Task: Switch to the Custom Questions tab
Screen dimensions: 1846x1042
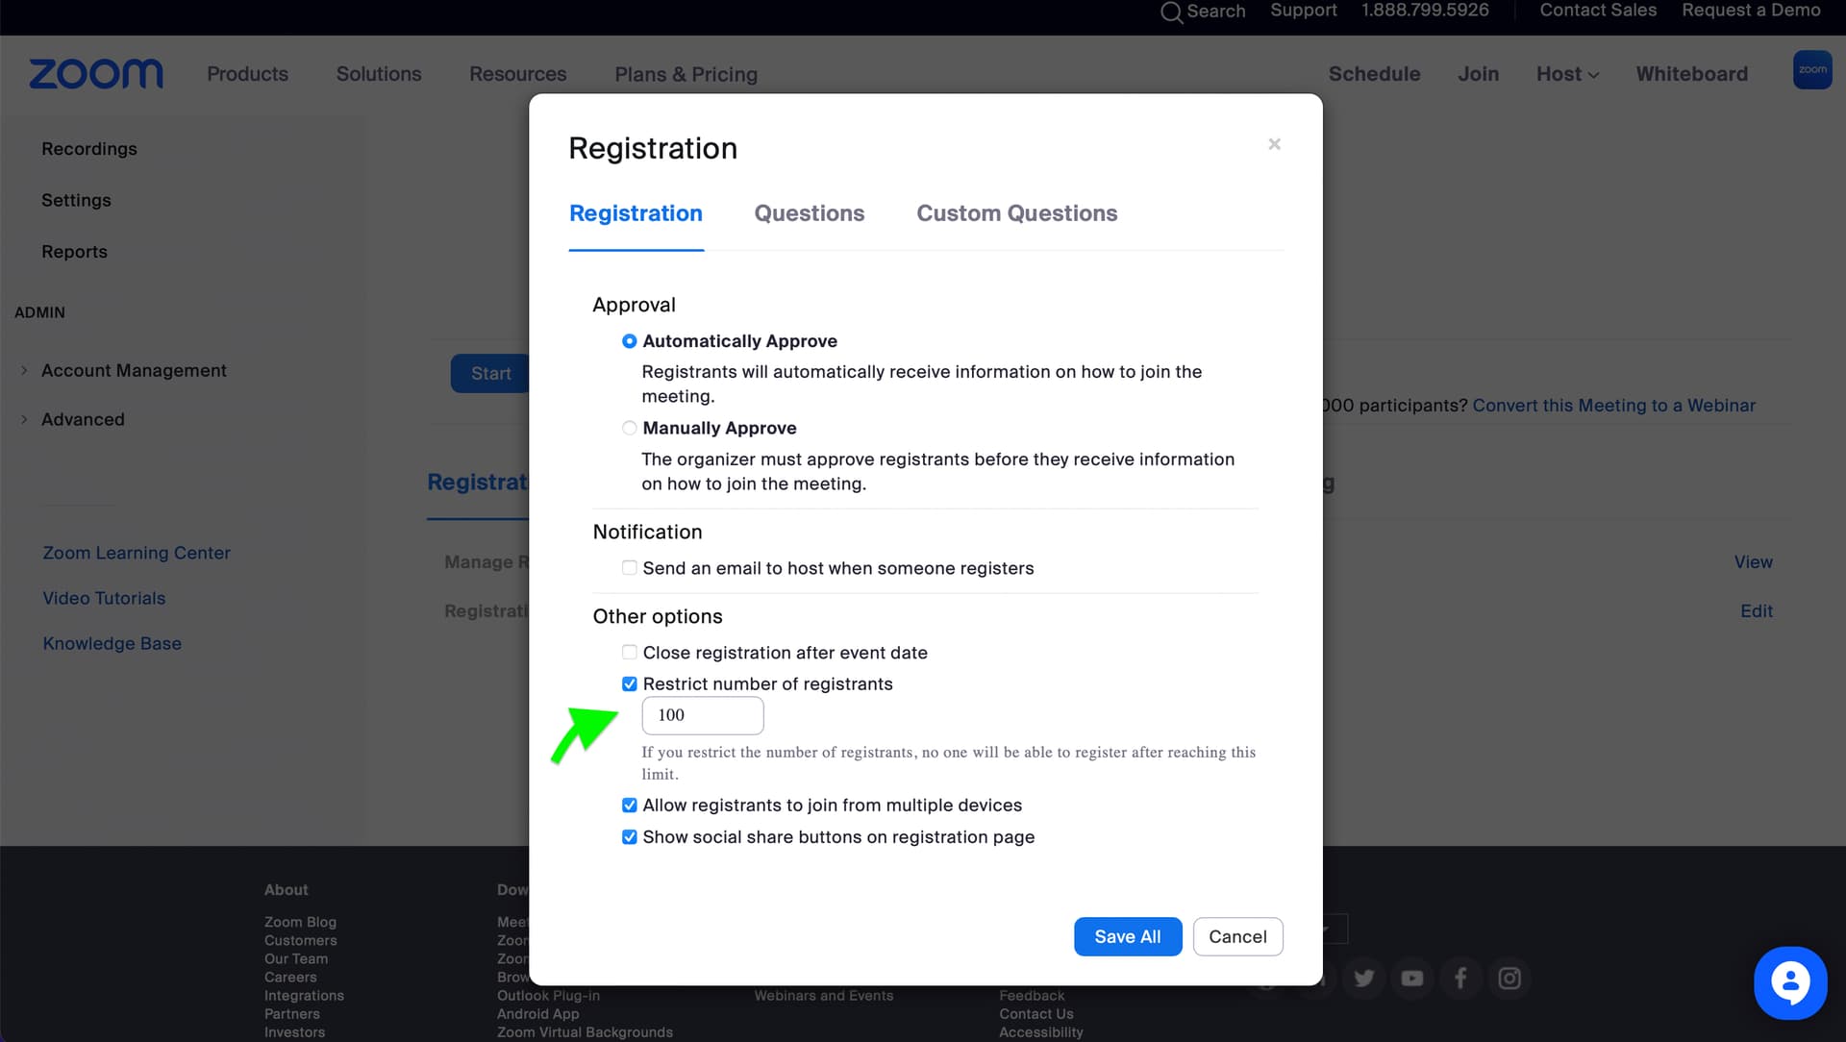Action: coord(1016,213)
